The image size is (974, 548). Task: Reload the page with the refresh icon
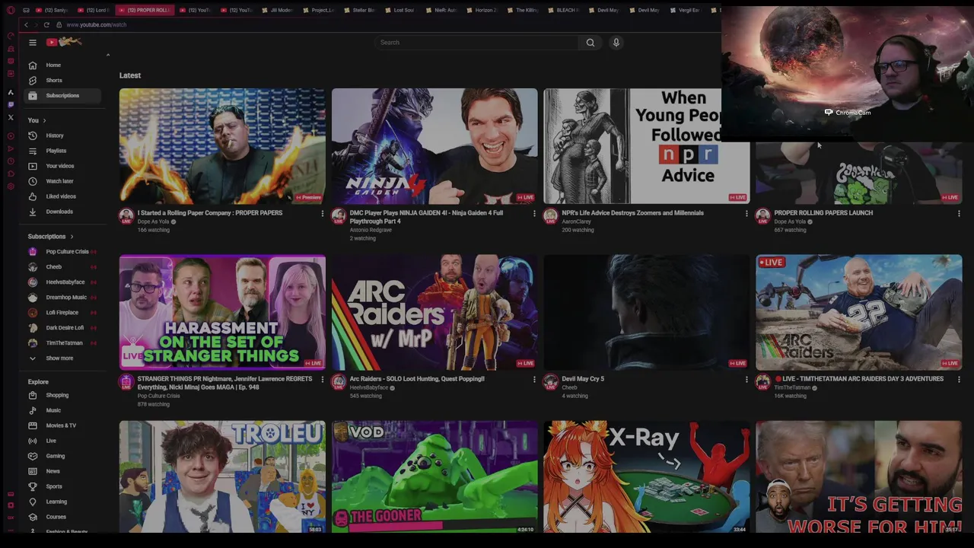[46, 24]
